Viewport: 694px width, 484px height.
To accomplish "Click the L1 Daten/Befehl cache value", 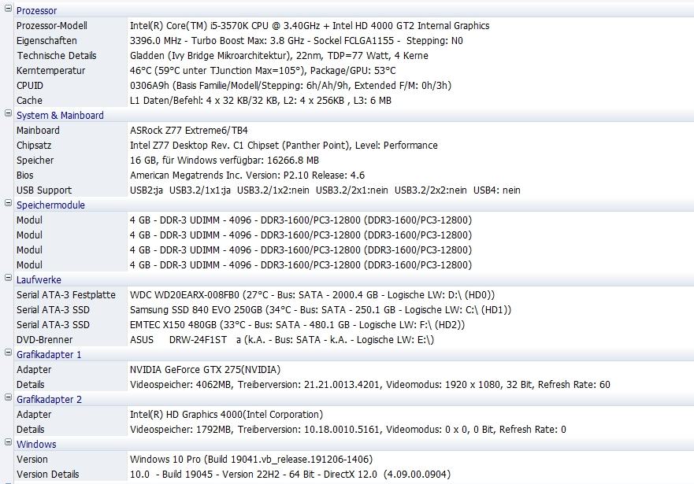I will [x=260, y=100].
